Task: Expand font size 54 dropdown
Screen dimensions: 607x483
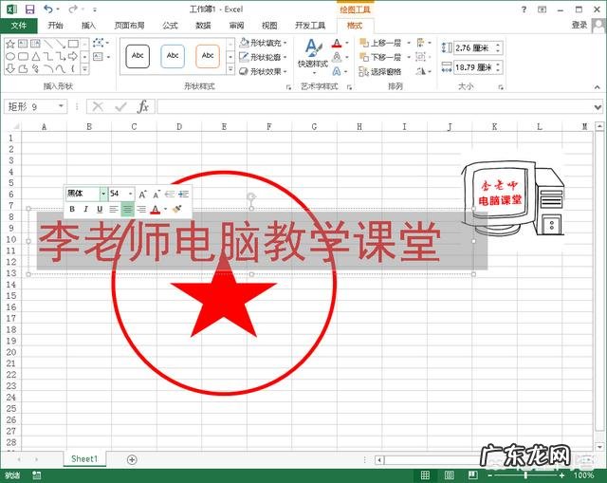Action: coord(131,194)
